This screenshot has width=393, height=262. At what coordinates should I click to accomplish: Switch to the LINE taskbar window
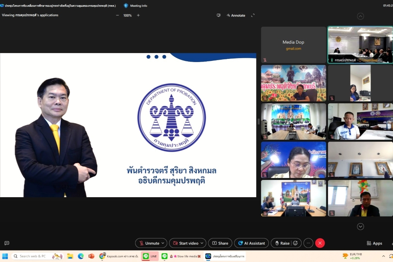pos(150,256)
